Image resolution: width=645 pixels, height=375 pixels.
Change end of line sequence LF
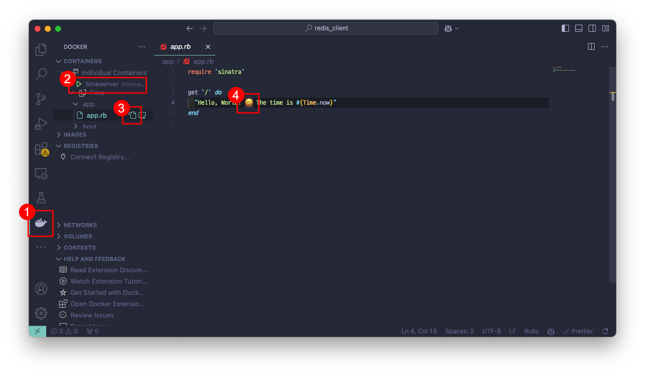tap(513, 331)
